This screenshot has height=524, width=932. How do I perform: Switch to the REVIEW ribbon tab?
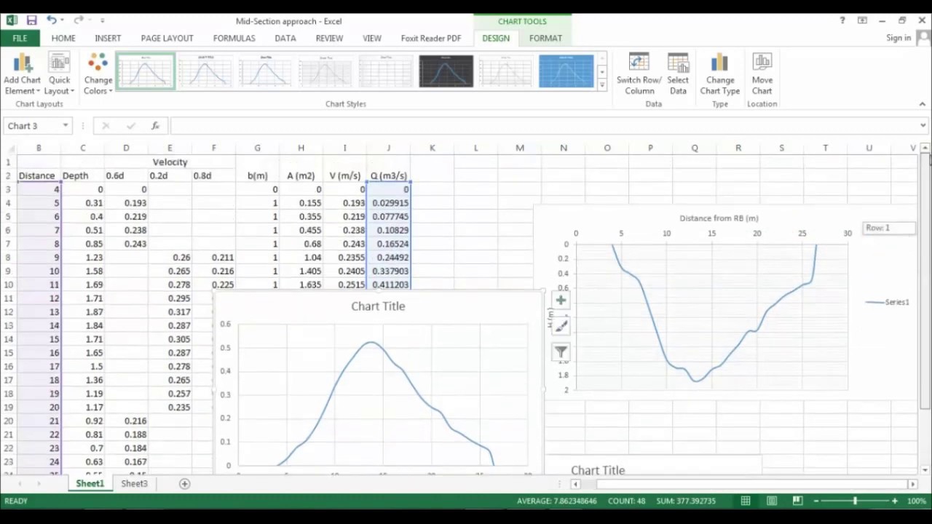coord(329,38)
